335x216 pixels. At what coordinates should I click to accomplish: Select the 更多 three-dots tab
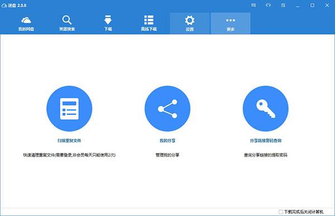click(231, 23)
